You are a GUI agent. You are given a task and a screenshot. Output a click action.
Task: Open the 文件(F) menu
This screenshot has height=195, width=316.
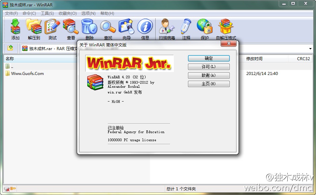pos(11,13)
